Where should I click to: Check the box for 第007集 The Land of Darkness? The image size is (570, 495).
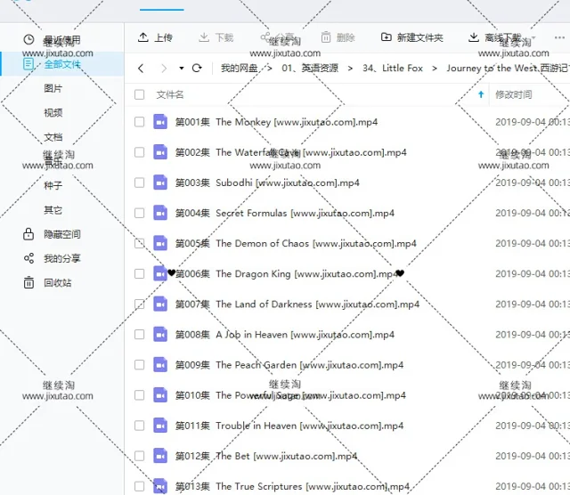[x=139, y=304]
